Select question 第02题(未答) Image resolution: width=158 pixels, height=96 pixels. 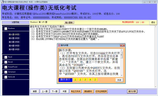14,38
